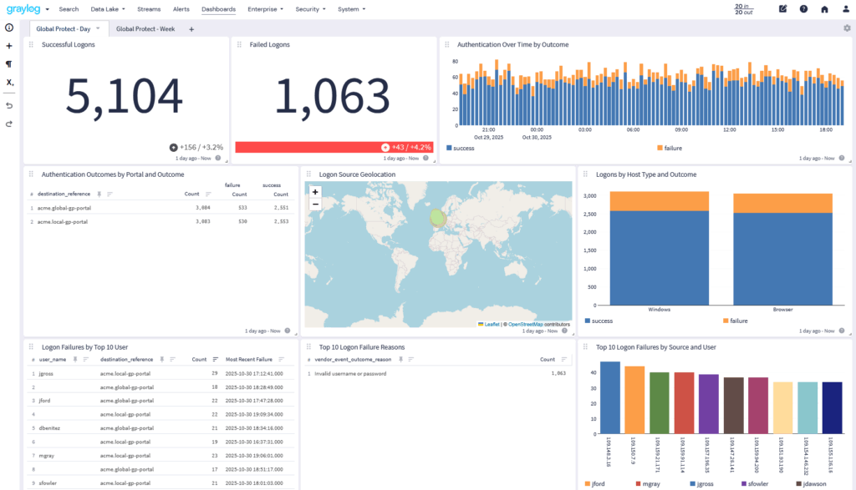Open the Security dropdown menu
Image resolution: width=856 pixels, height=490 pixels.
309,9
